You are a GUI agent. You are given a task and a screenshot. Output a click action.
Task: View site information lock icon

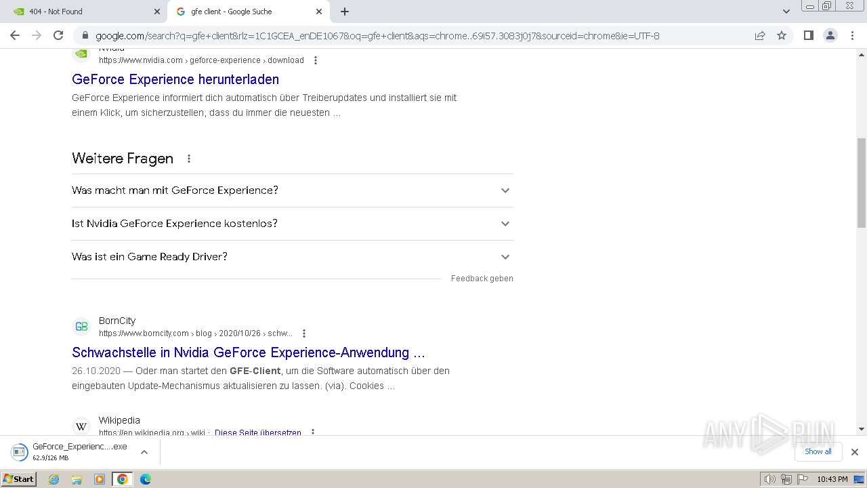[x=85, y=36]
